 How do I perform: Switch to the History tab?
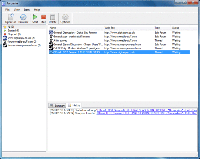[74, 105]
